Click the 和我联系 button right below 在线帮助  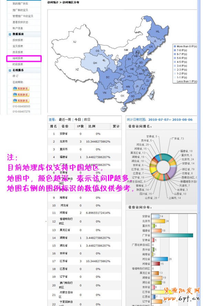(21, 89)
